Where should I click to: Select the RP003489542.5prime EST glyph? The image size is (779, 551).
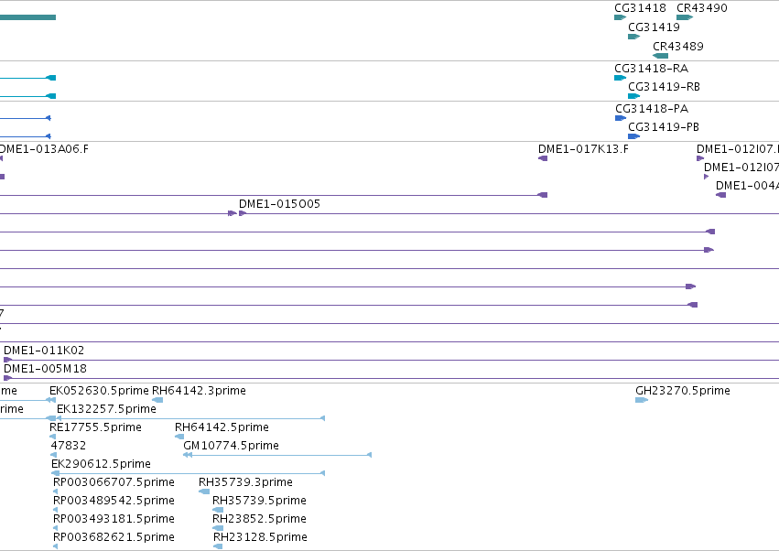tap(55, 510)
